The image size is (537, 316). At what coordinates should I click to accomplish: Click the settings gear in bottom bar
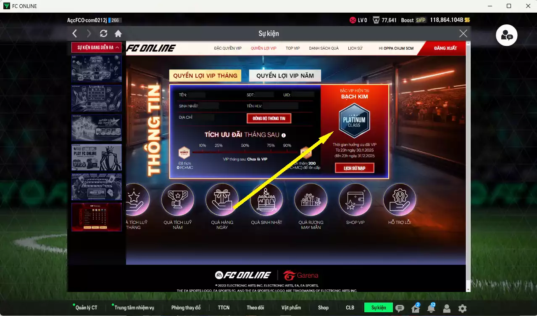tap(462, 308)
